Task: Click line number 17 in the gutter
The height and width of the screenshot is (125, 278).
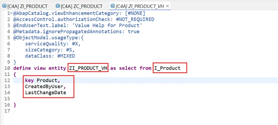Action: (8, 111)
